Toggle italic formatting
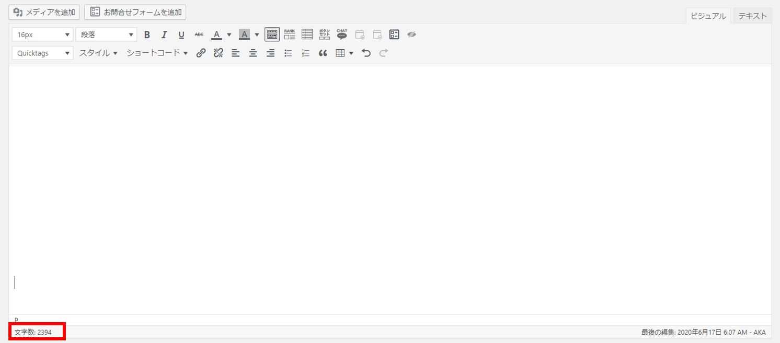This screenshot has width=780, height=343. (164, 35)
